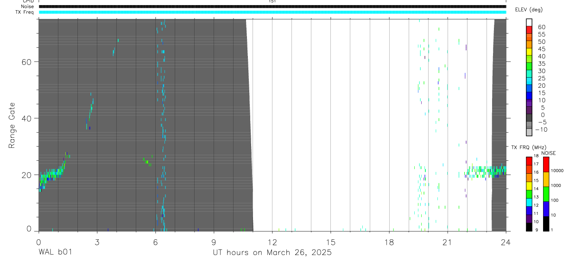Click the '9' tick label on the time axis
Image resolution: width=569 pixels, height=262 pixels.
(x=214, y=242)
